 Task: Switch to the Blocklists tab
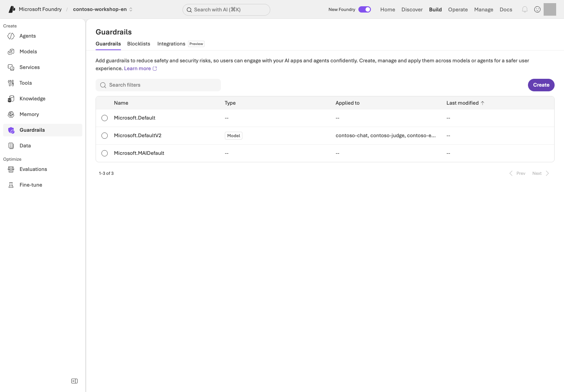[x=139, y=44]
